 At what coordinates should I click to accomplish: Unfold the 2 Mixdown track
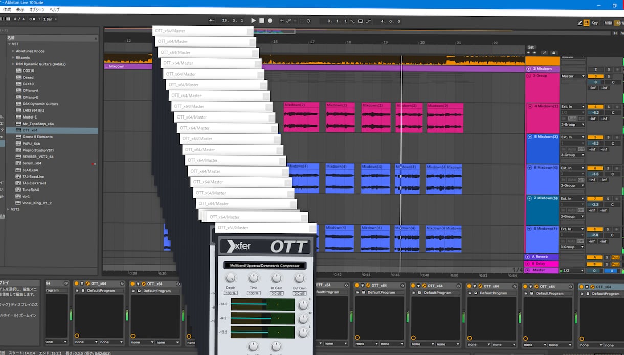point(529,69)
